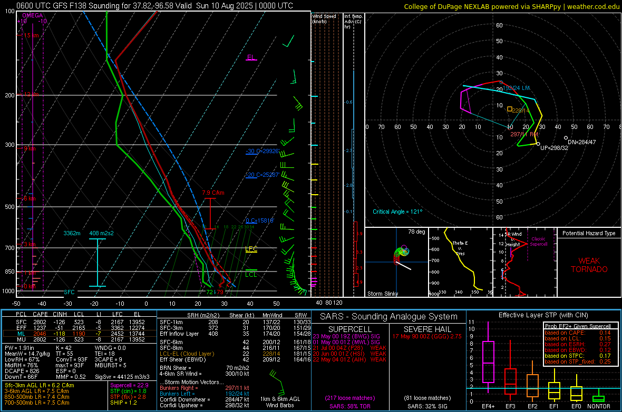
Task: Select the OMEGA profile label
Action: point(33,15)
